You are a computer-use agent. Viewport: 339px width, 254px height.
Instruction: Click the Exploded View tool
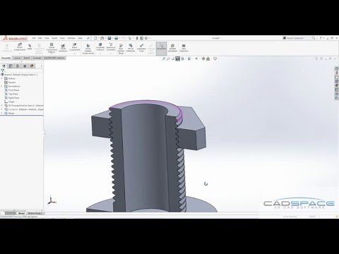click(x=141, y=48)
